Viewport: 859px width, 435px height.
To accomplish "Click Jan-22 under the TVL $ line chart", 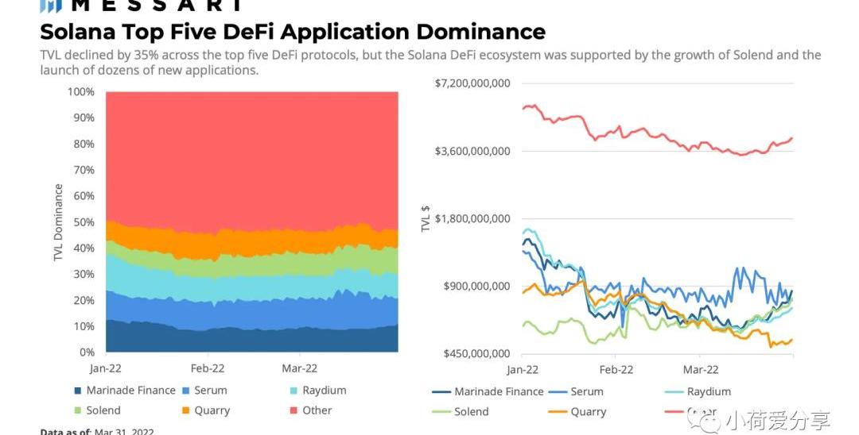I will point(523,370).
